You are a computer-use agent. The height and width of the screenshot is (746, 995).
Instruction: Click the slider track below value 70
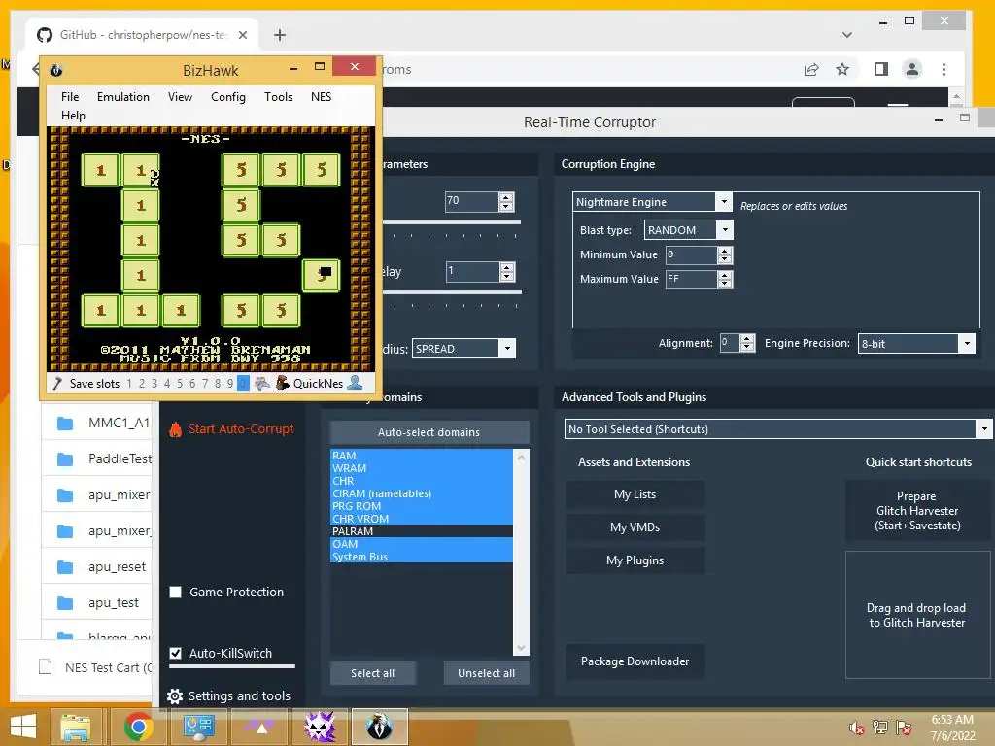(452, 222)
